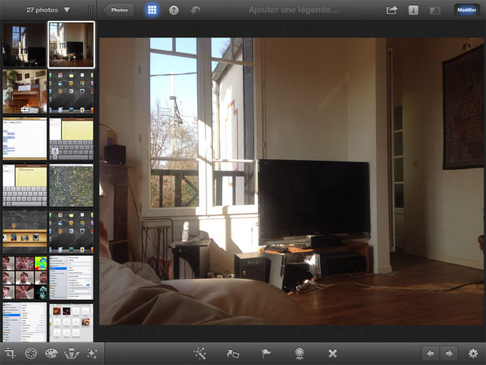Go back to Photos
This screenshot has width=486, height=365.
pyautogui.click(x=119, y=10)
